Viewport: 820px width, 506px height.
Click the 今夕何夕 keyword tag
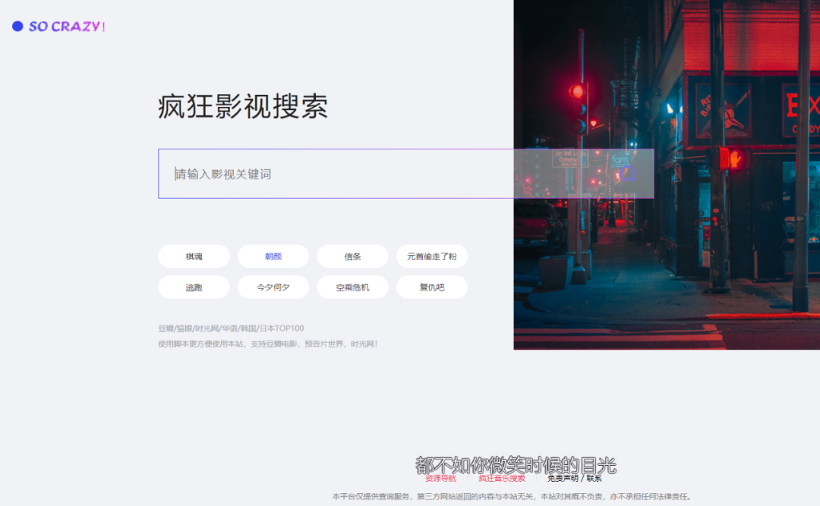(x=273, y=288)
